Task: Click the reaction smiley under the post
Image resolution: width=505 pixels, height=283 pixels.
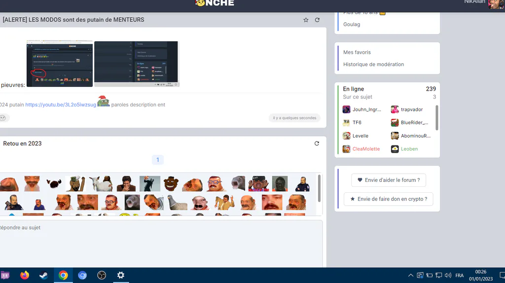Action: click(x=3, y=118)
